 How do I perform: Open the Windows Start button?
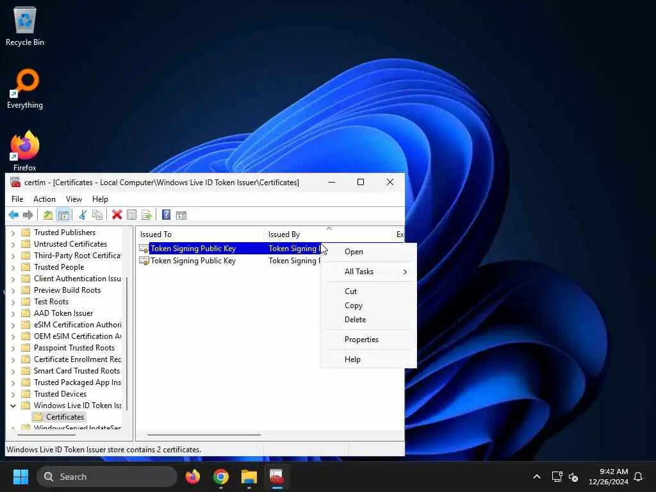pyautogui.click(x=20, y=477)
